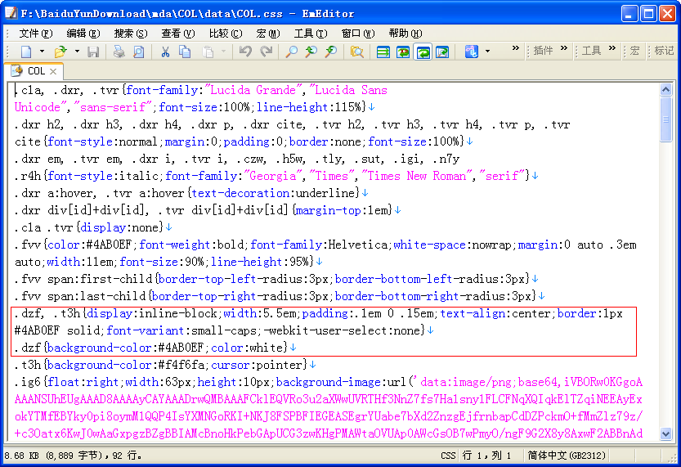This screenshot has width=681, height=467.
Task: Click the "margin-top" property text
Action: click(328, 210)
